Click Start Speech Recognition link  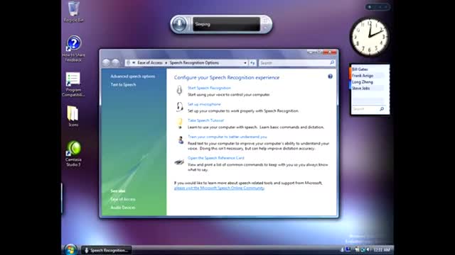tap(209, 88)
